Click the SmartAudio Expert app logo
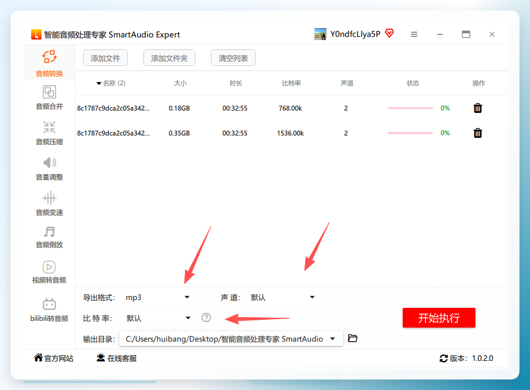Screen dimensions: 530x390 36,34
